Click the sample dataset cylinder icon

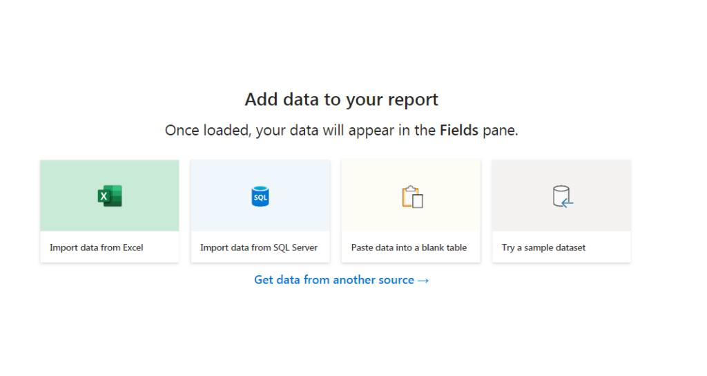(x=563, y=196)
